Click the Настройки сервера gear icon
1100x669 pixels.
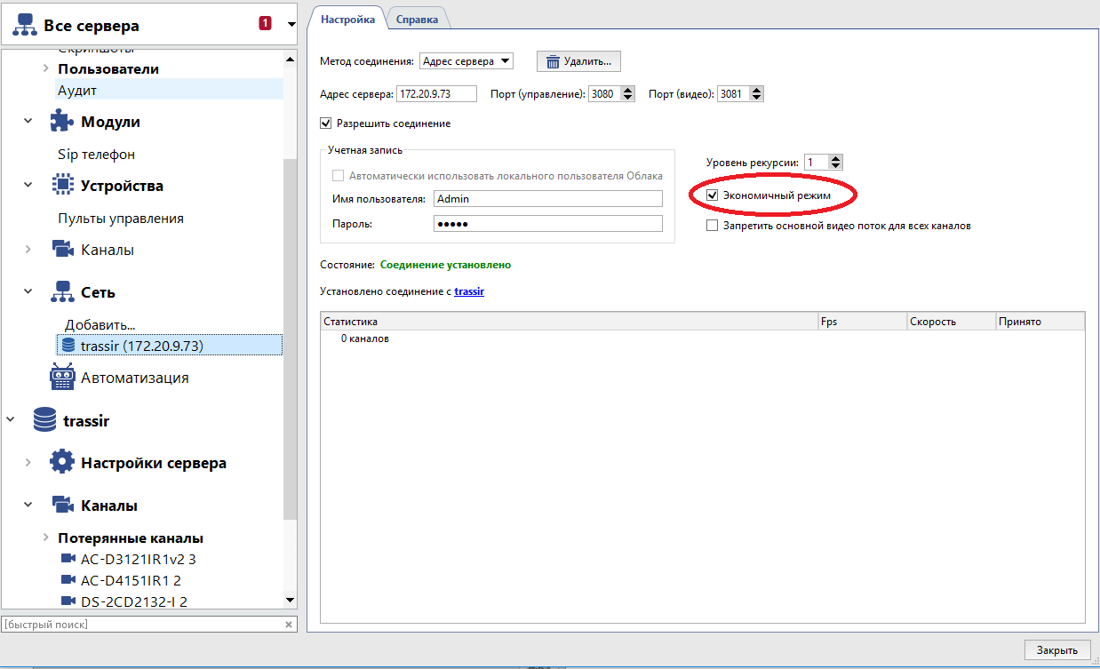click(61, 462)
